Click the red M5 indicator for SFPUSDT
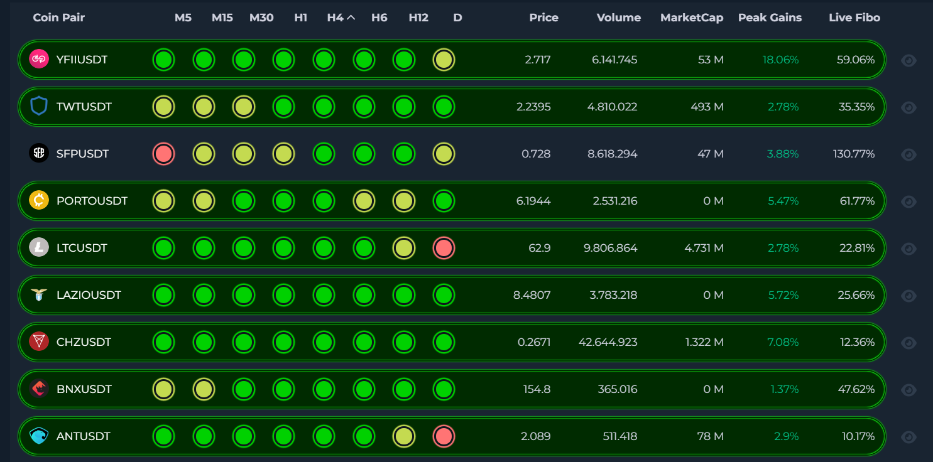Image resolution: width=933 pixels, height=462 pixels. point(163,154)
